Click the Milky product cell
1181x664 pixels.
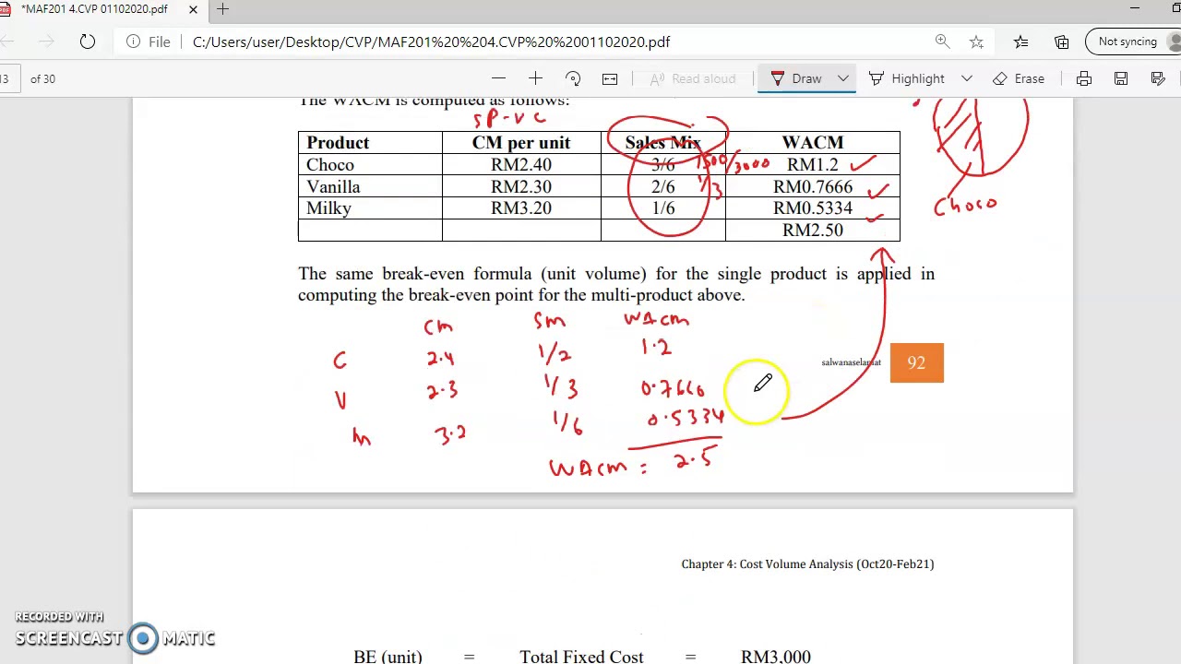(370, 208)
